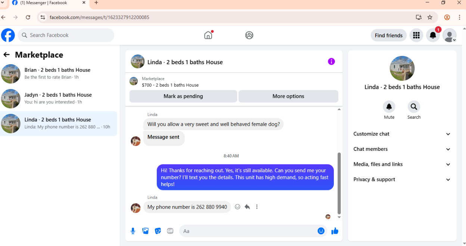Expand the Customize chat section

402,134
